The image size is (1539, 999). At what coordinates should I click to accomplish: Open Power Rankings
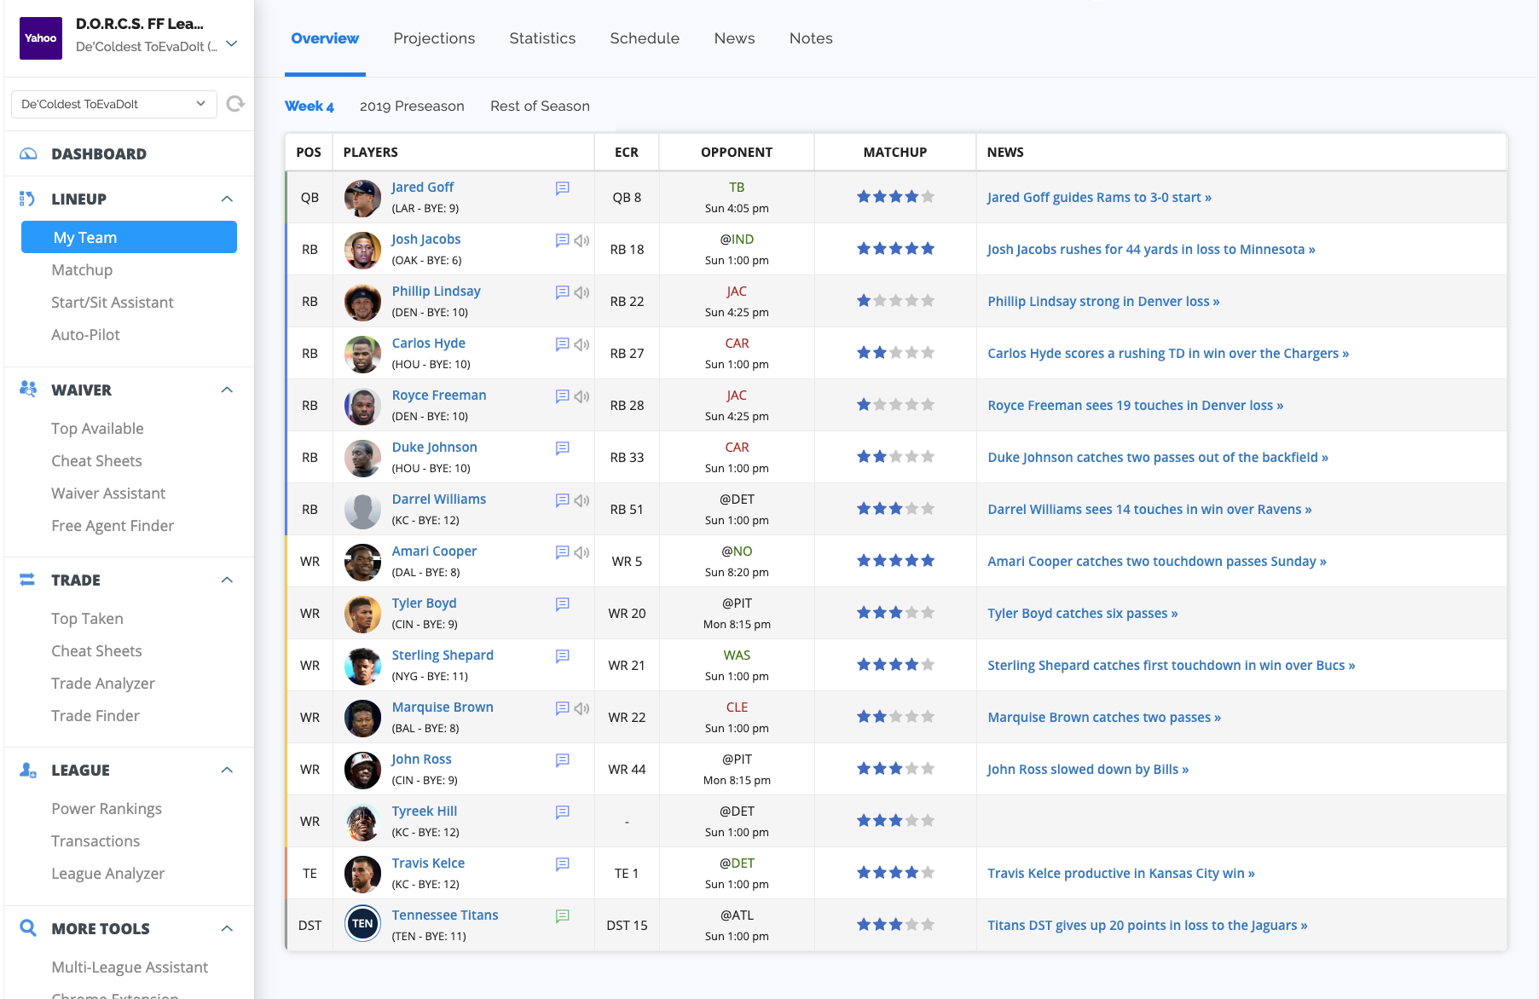(x=107, y=809)
